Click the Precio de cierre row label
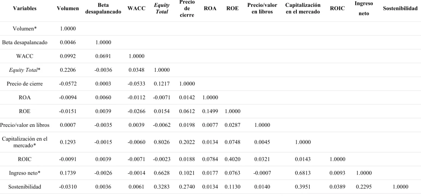 coord(24,84)
